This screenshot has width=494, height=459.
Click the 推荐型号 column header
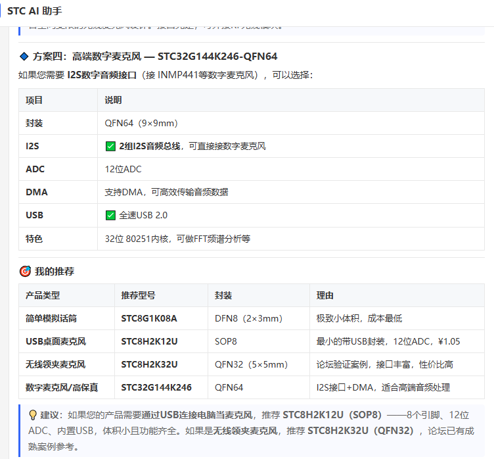point(139,295)
